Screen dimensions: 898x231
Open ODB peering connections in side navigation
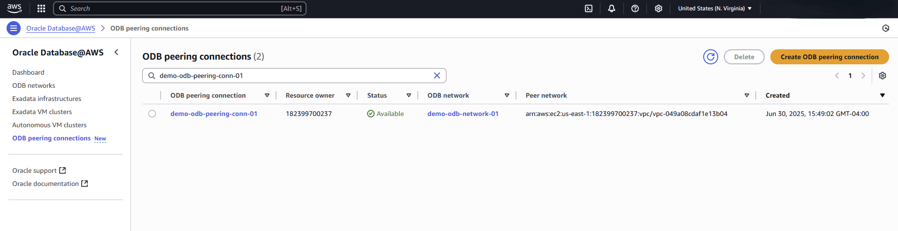52,138
